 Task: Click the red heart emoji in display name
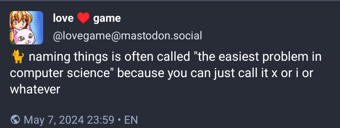pos(83,19)
